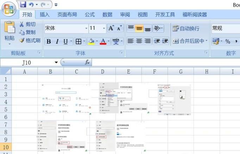Apply comma style number format
This screenshot has height=154, width=240.
point(236,41)
